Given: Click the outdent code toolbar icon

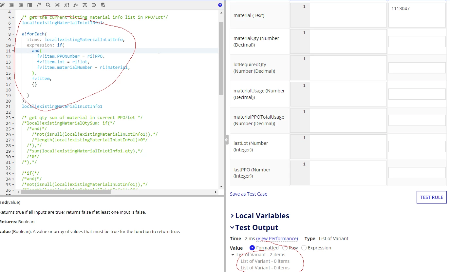Looking at the screenshot, I should [x=11, y=5].
